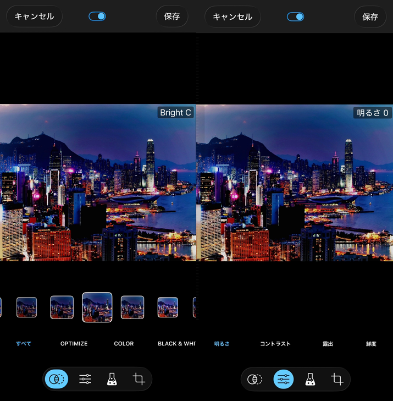Image resolution: width=393 pixels, height=401 pixels.
Task: Choose the fifth full filter thumbnail
Action: (168, 307)
